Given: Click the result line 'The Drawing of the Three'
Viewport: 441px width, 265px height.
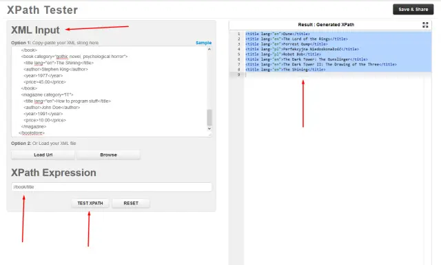Looking at the screenshot, I should tap(321, 64).
